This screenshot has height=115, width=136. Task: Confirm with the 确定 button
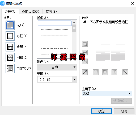click(101, 111)
